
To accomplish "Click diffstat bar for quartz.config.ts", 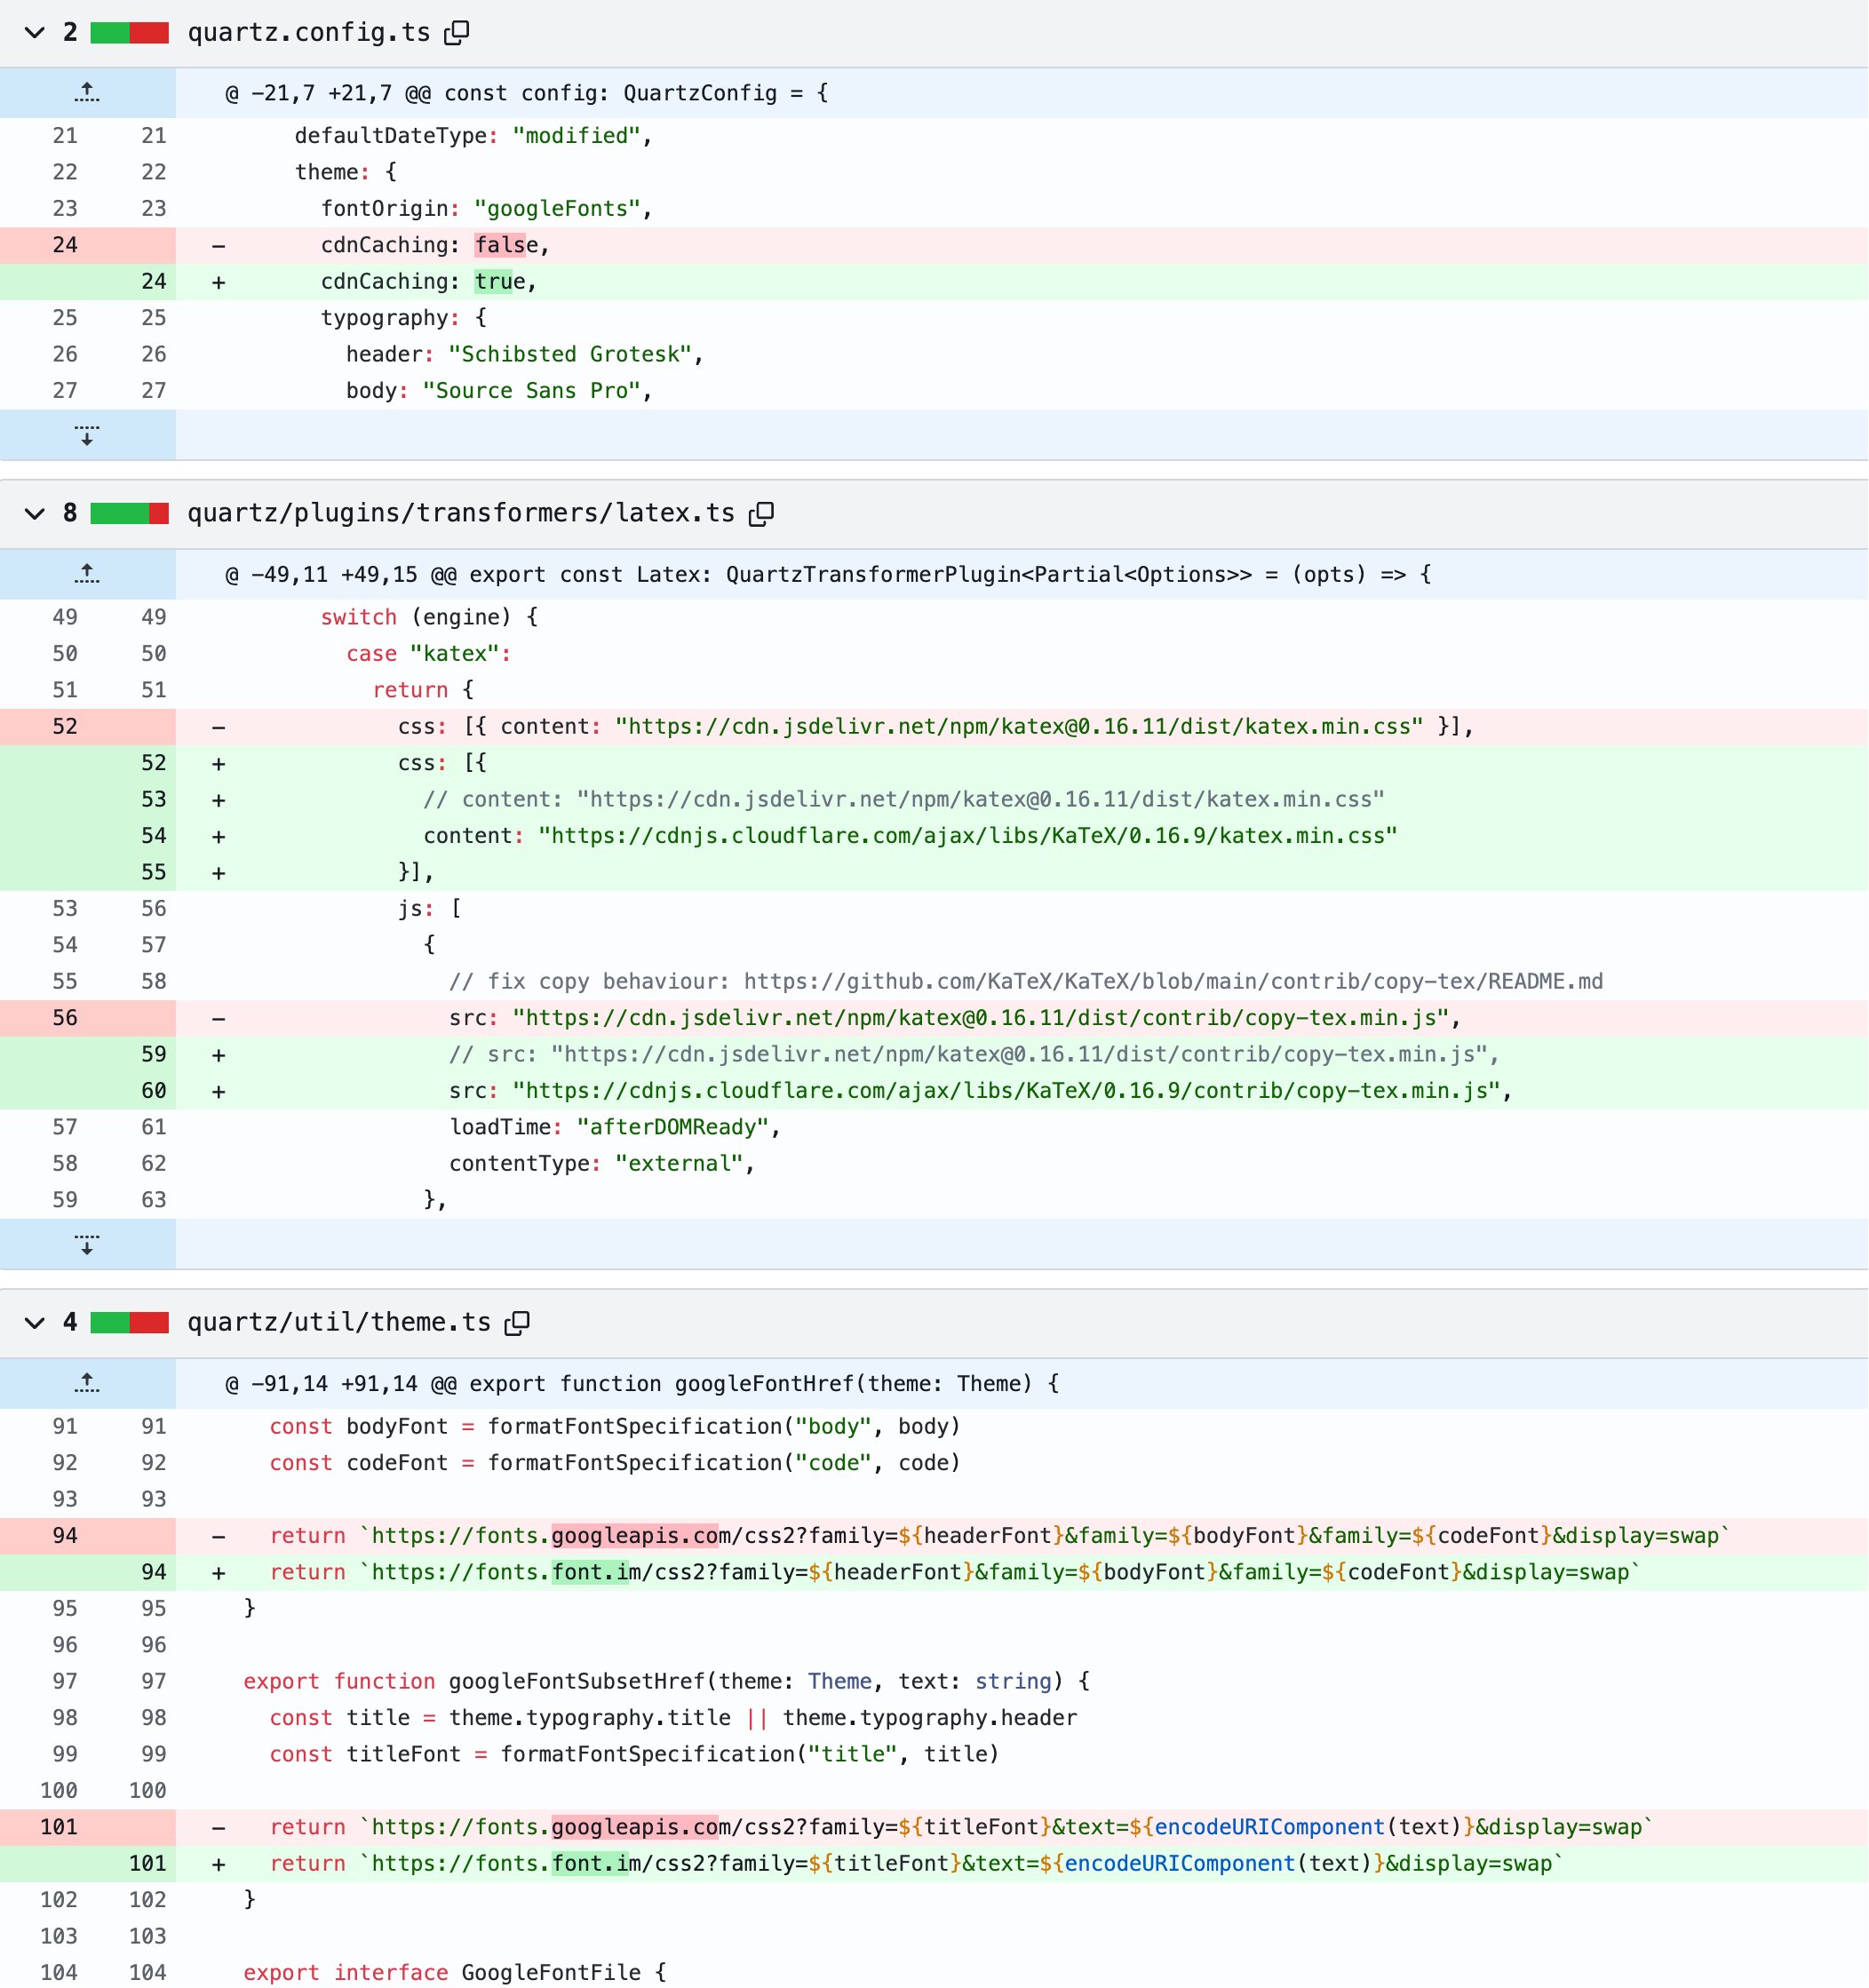I will click(x=129, y=33).
